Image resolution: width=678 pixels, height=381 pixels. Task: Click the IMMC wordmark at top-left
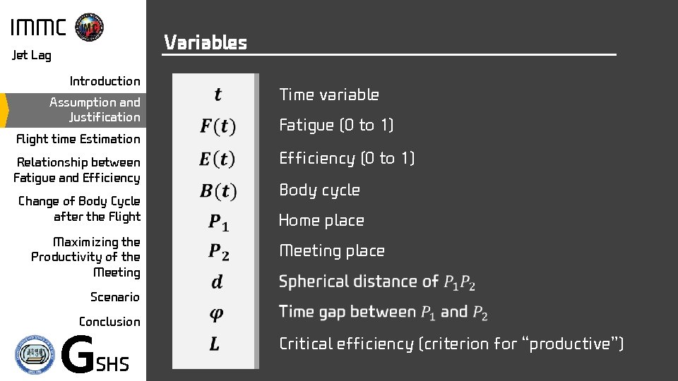point(38,28)
